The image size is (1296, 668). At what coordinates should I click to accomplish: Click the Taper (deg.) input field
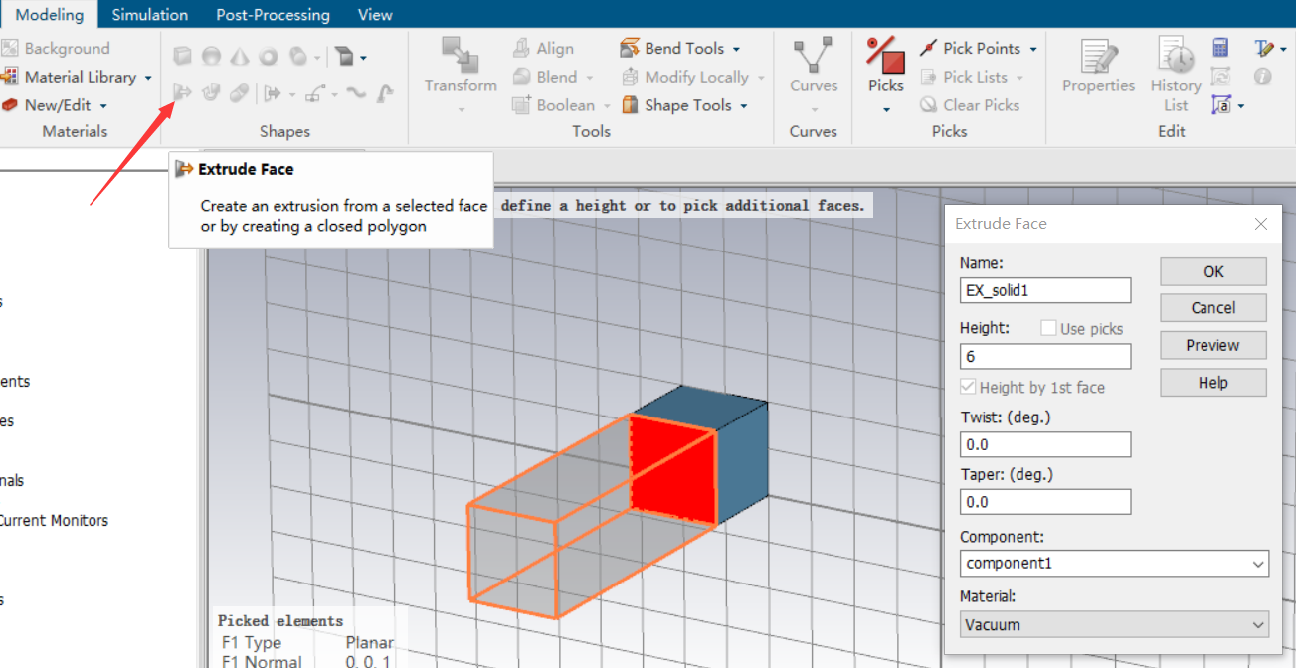1045,502
